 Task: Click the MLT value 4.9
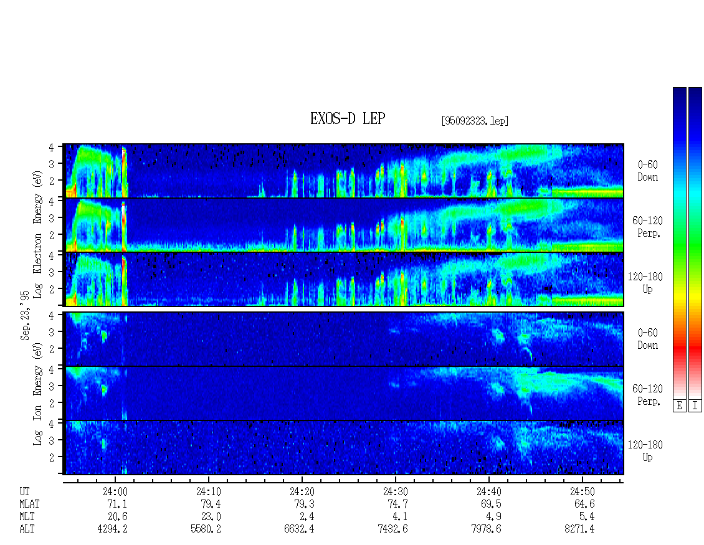[x=493, y=517]
